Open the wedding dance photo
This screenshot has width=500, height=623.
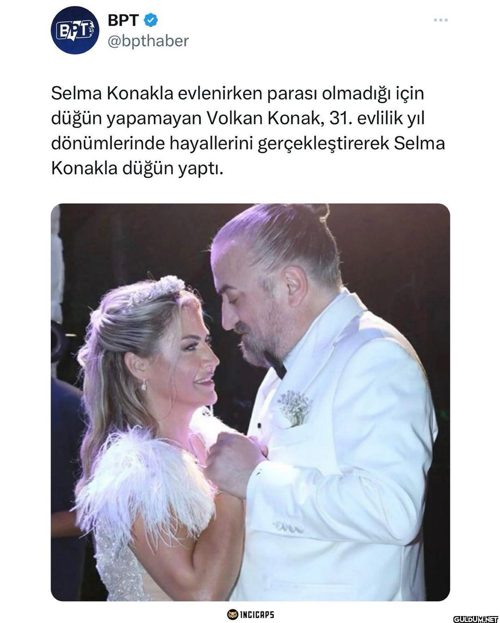[250, 402]
